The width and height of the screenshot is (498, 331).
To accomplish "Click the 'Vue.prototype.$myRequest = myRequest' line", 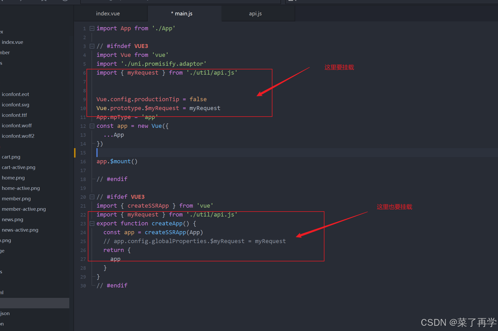I will point(158,108).
